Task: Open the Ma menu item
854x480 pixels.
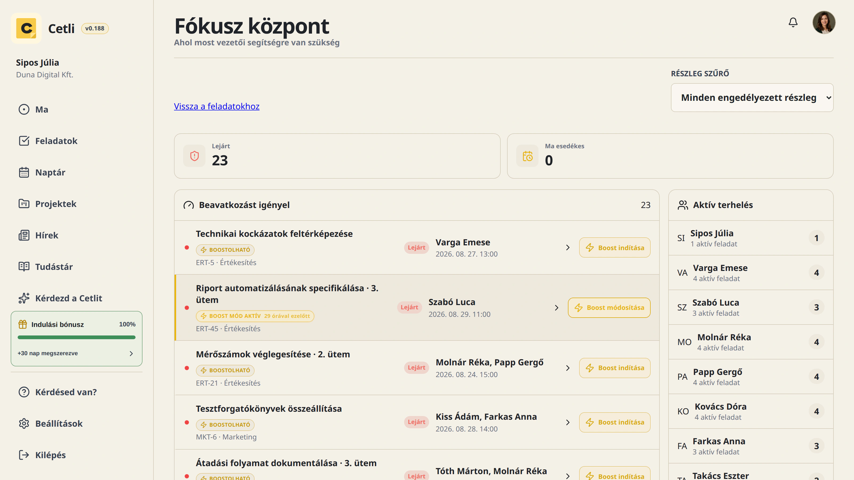Action: [x=76, y=109]
